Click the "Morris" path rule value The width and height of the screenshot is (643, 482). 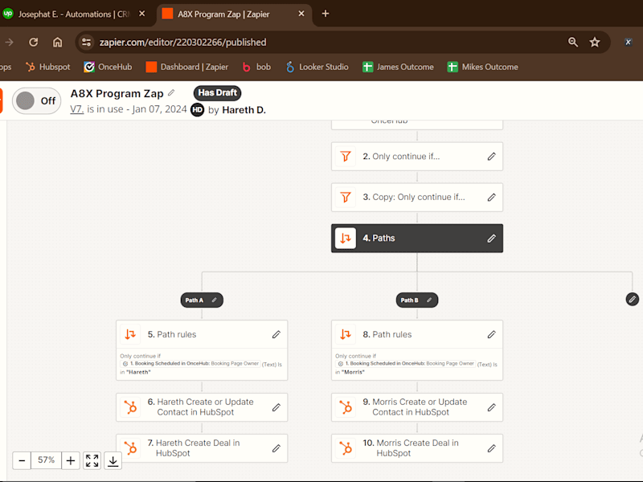click(353, 372)
